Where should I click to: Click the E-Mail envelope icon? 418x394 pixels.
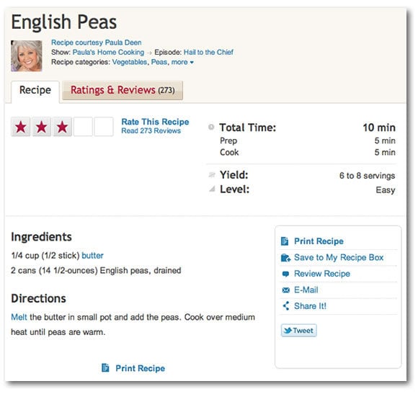point(285,290)
